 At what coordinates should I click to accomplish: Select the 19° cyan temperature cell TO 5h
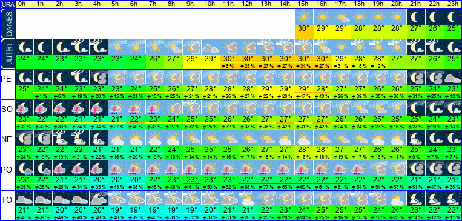click(x=117, y=210)
